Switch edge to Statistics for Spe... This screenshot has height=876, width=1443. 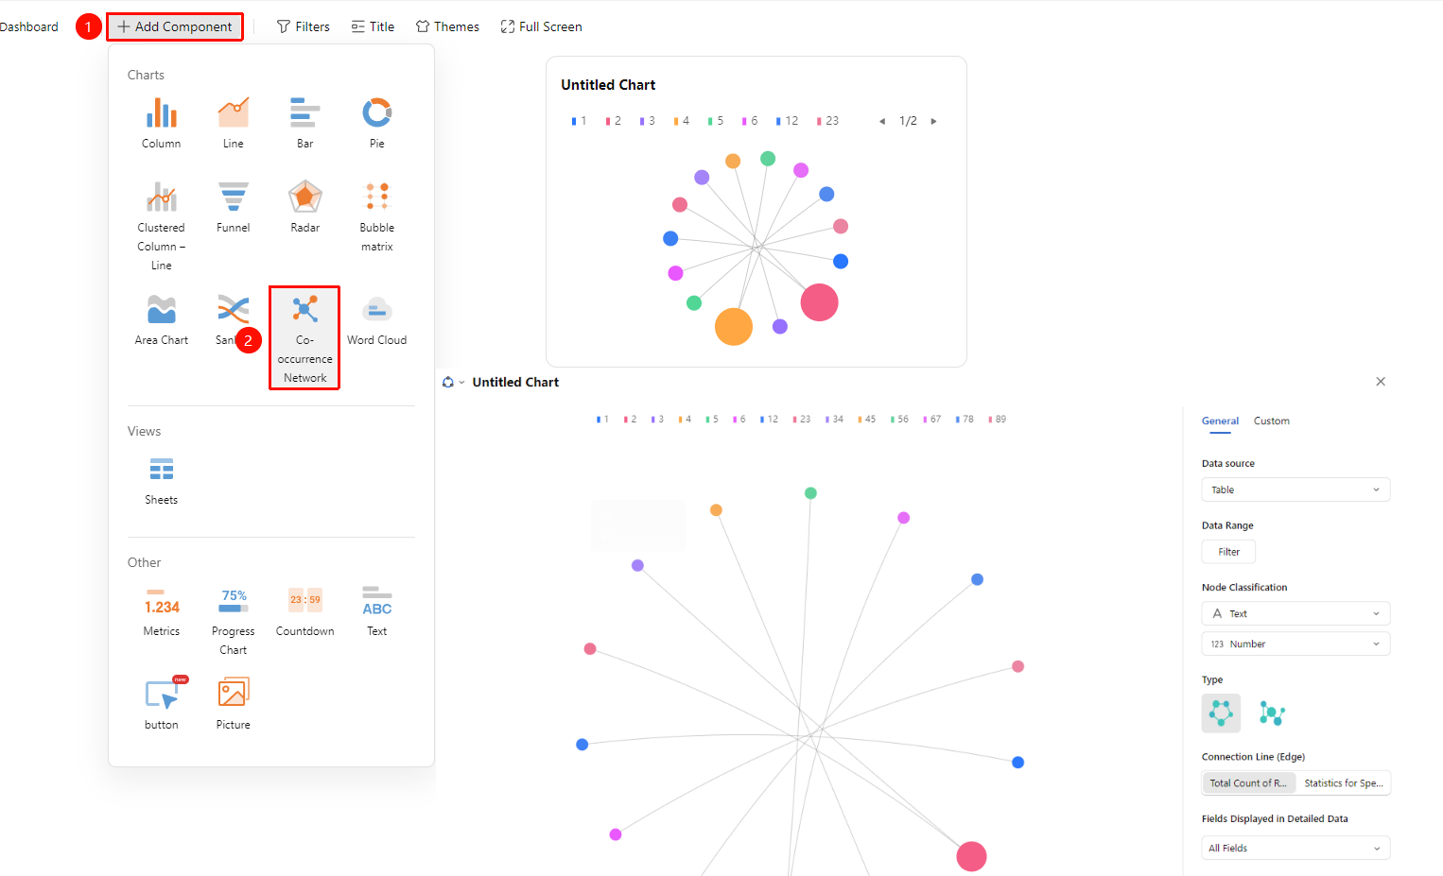[1343, 783]
